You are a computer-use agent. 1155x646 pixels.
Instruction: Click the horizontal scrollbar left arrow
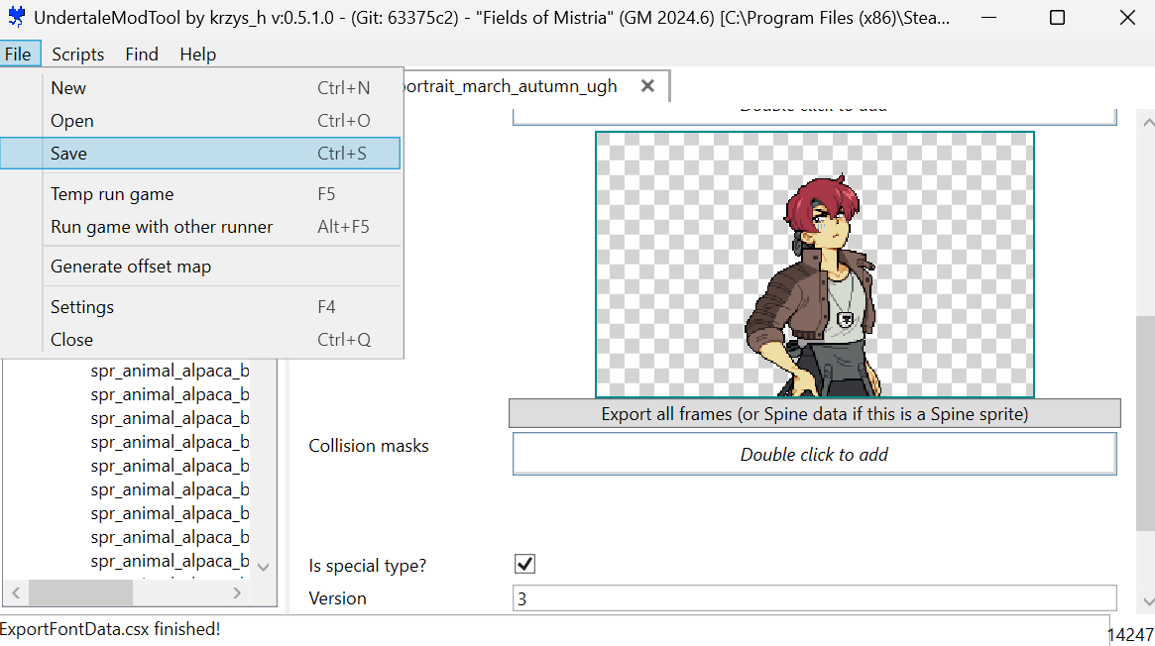click(16, 592)
